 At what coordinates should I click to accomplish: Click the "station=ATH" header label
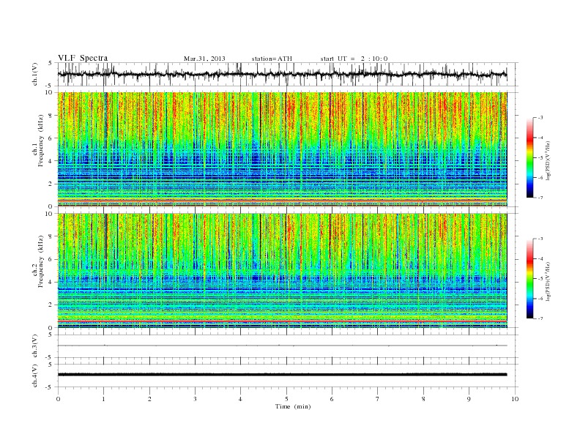pos(272,59)
